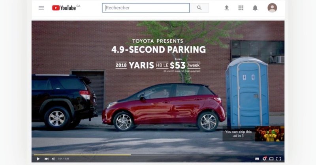Open the hamburger guide menu
Image resolution: width=316 pixels, height=165 pixels.
pyautogui.click(x=41, y=8)
